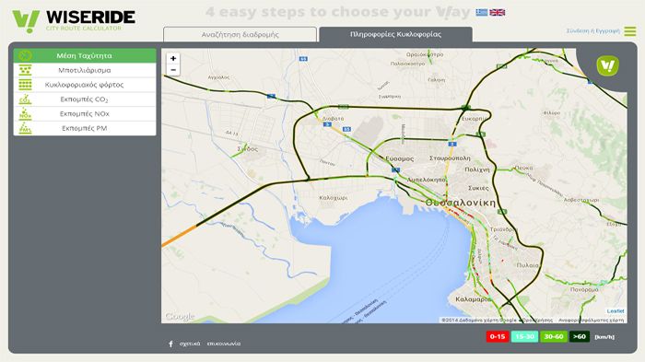Click the NOx emissions icon
This screenshot has height=362, width=645.
coord(25,113)
